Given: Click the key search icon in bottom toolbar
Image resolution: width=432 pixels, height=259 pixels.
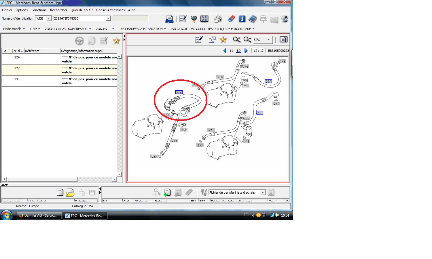Looking at the screenshot, I should pyautogui.click(x=157, y=193).
